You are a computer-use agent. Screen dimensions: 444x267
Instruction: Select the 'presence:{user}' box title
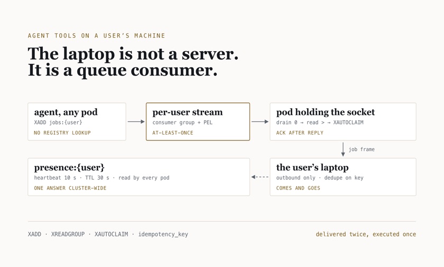tap(69, 168)
